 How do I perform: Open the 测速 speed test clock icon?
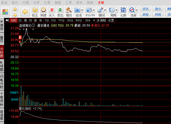click(x=44, y=10)
